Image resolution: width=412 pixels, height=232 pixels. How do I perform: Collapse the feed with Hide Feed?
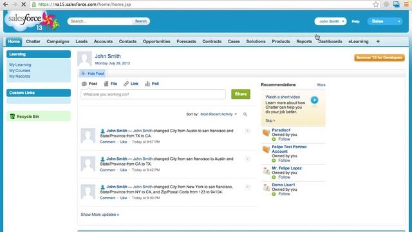[93, 73]
